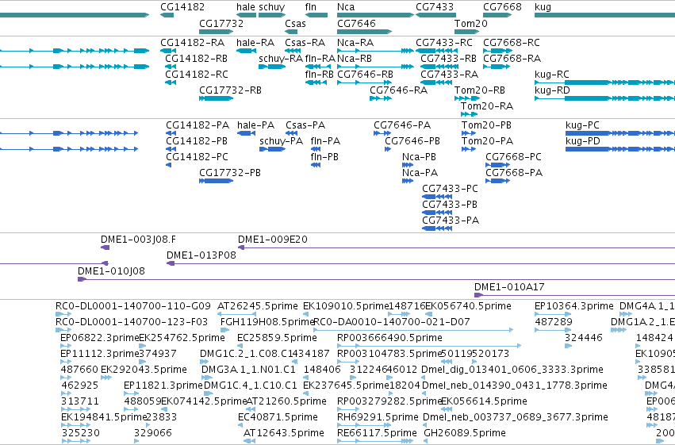Select transcript CG7433-RC
This screenshot has width=675, height=445.
click(444, 43)
